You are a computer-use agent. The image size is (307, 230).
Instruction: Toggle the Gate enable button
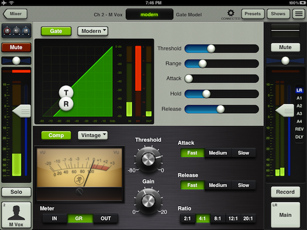(x=56, y=31)
